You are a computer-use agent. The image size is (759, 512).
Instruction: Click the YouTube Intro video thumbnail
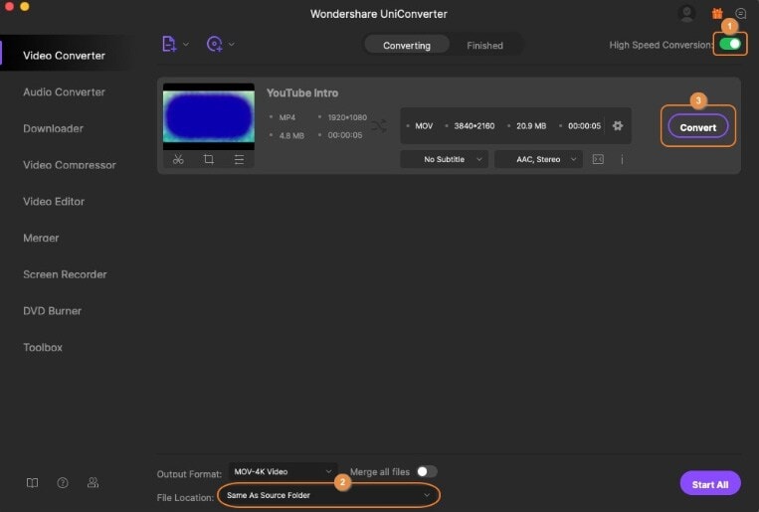(x=209, y=116)
